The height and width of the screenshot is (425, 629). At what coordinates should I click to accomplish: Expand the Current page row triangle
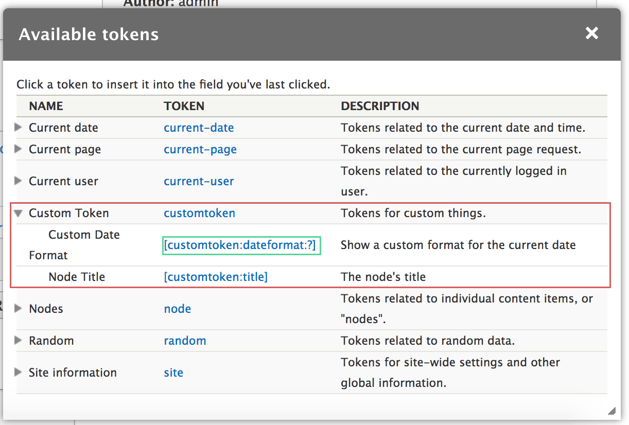pyautogui.click(x=19, y=149)
